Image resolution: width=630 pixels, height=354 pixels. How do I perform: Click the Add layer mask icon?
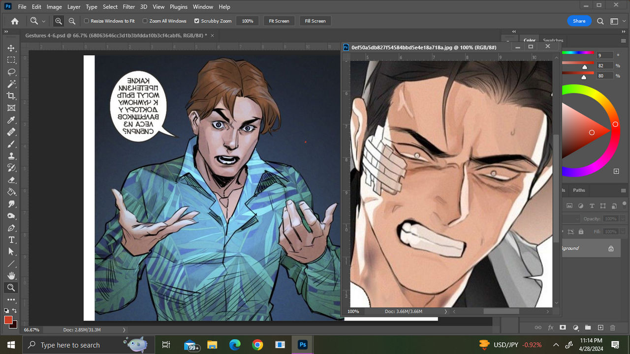coord(563,327)
